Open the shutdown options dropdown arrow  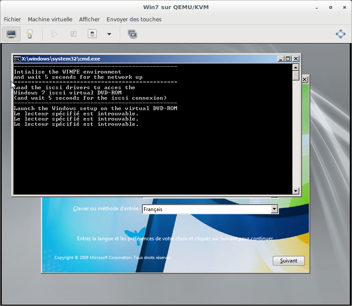pyautogui.click(x=109, y=34)
